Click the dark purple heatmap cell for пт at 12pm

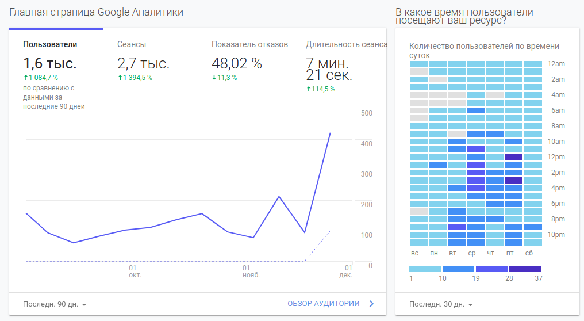tap(514, 157)
